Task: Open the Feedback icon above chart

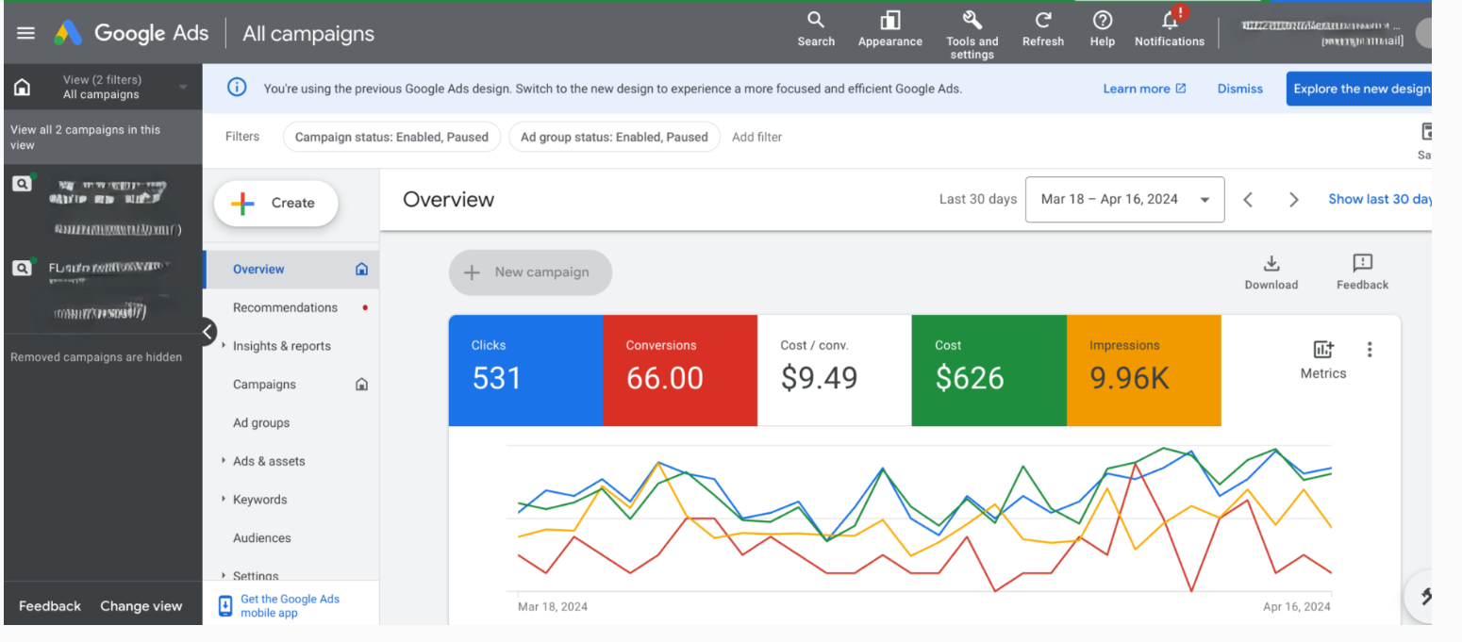Action: tap(1362, 264)
